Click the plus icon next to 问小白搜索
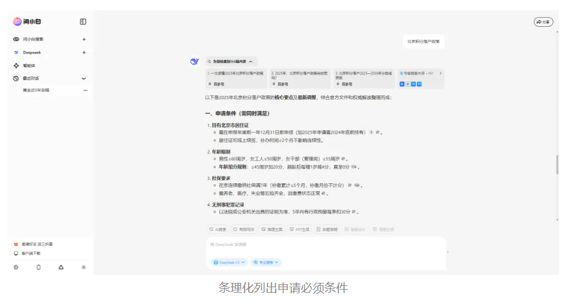Image resolution: width=565 pixels, height=300 pixels. pyautogui.click(x=84, y=39)
